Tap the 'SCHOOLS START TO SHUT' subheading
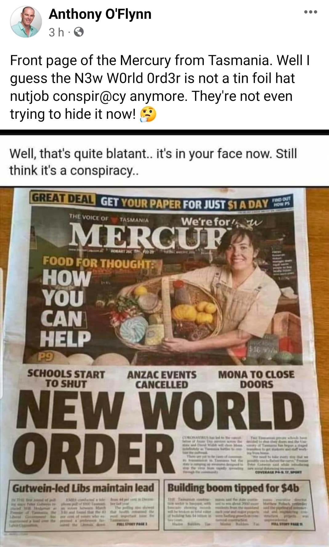This screenshot has width=329, height=547. (x=66, y=379)
